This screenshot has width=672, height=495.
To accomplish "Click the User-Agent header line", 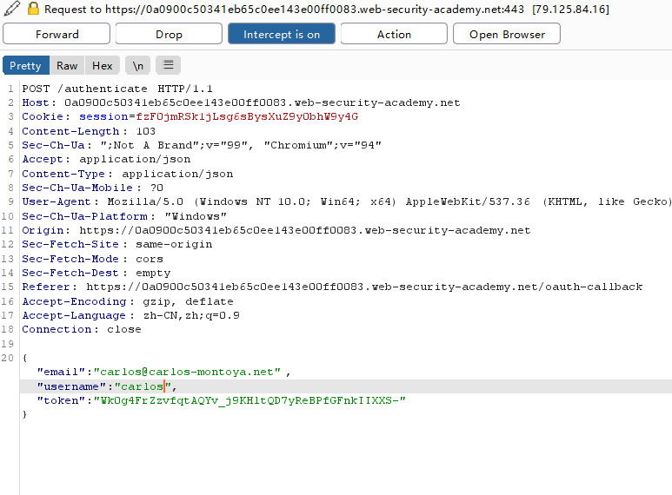I will 345,201.
